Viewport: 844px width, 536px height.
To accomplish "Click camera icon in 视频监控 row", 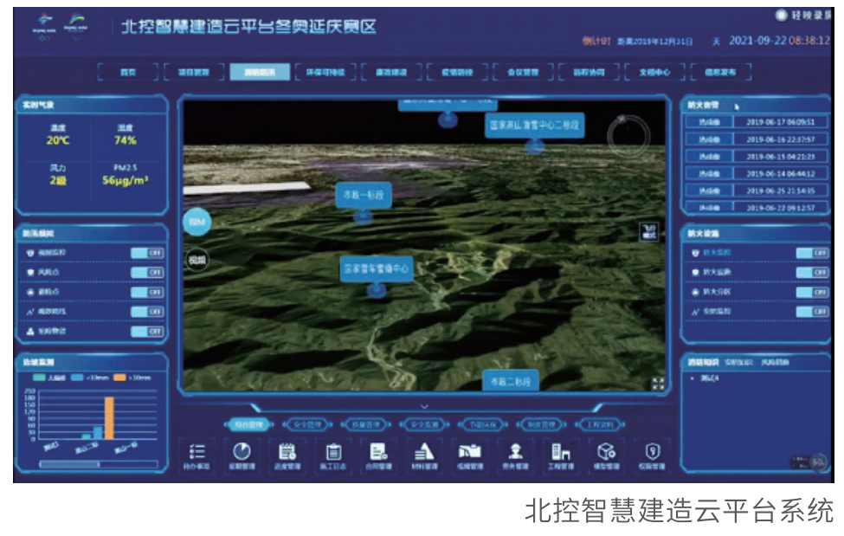I will [x=30, y=253].
